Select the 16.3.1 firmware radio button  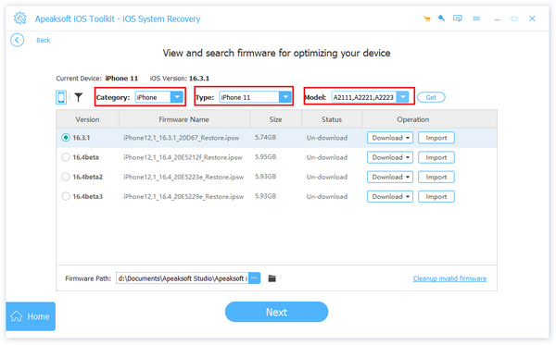pos(66,137)
